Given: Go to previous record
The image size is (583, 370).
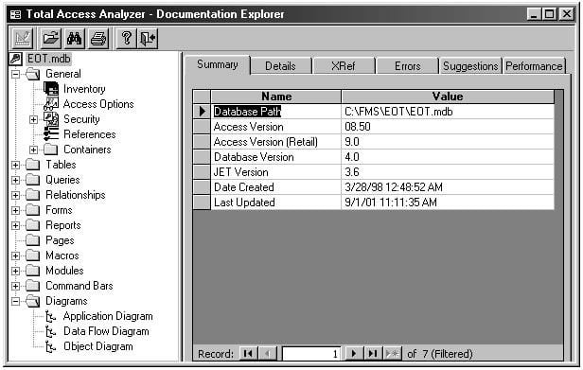Looking at the screenshot, I should (x=267, y=353).
